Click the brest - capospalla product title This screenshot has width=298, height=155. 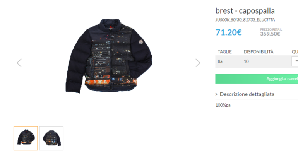[245, 11]
